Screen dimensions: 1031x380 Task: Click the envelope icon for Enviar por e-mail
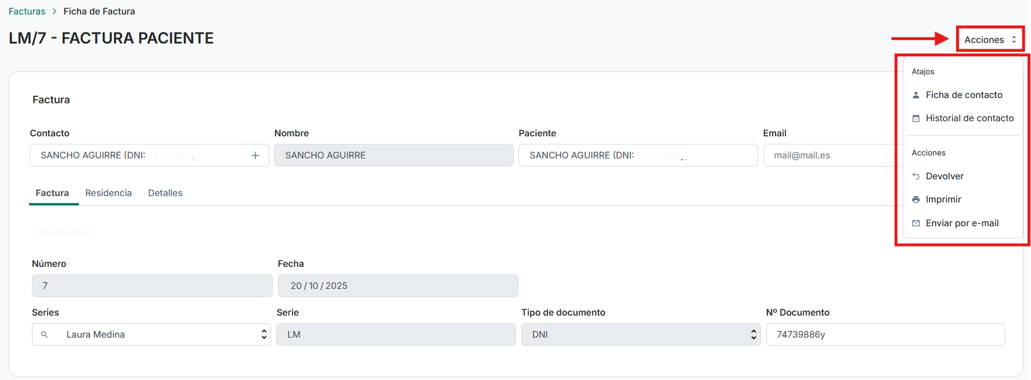click(916, 223)
